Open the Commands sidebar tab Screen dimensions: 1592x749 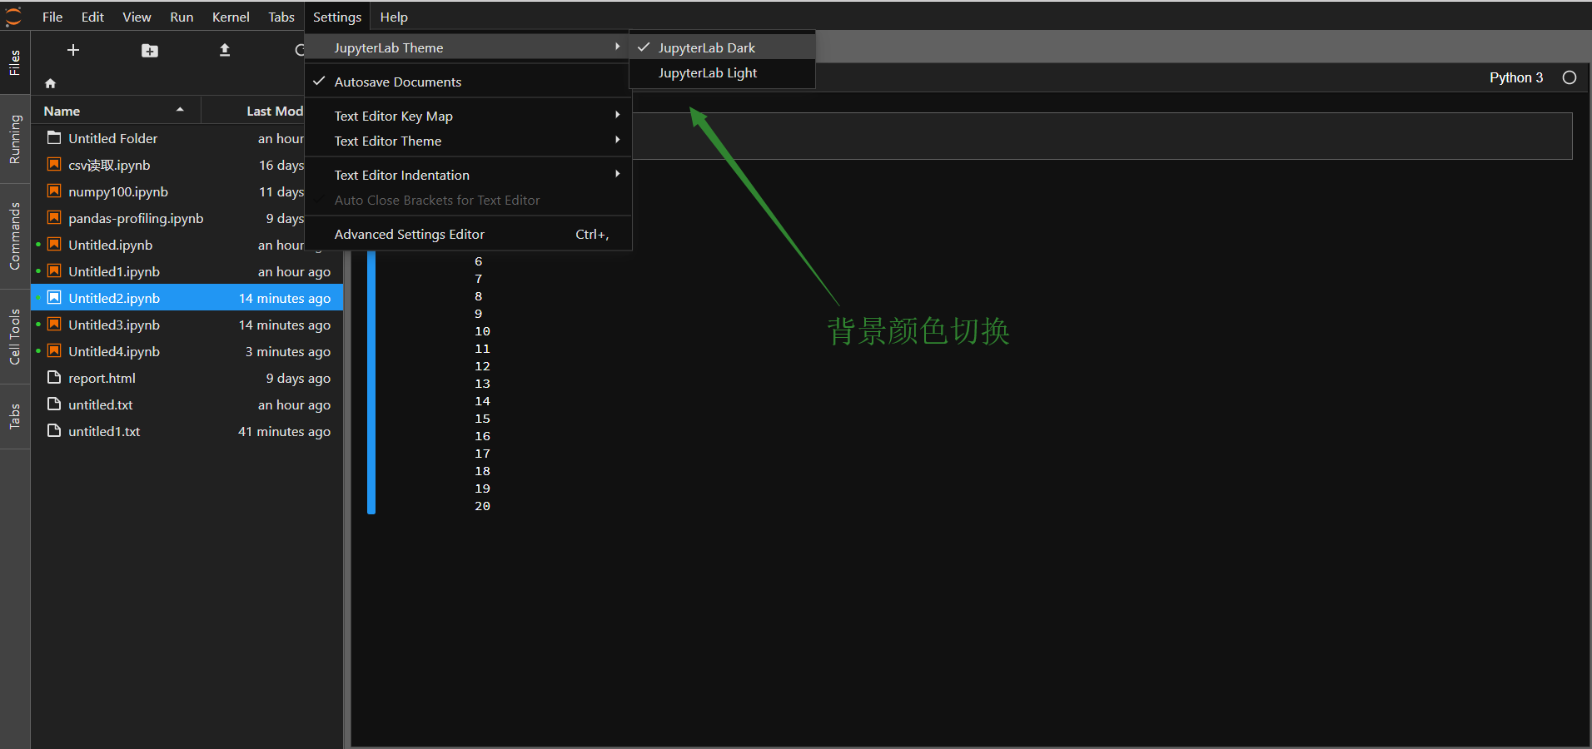(x=15, y=236)
